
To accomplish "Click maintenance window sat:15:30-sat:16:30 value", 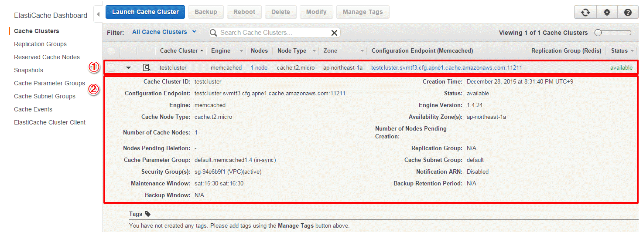I will pos(219,183).
